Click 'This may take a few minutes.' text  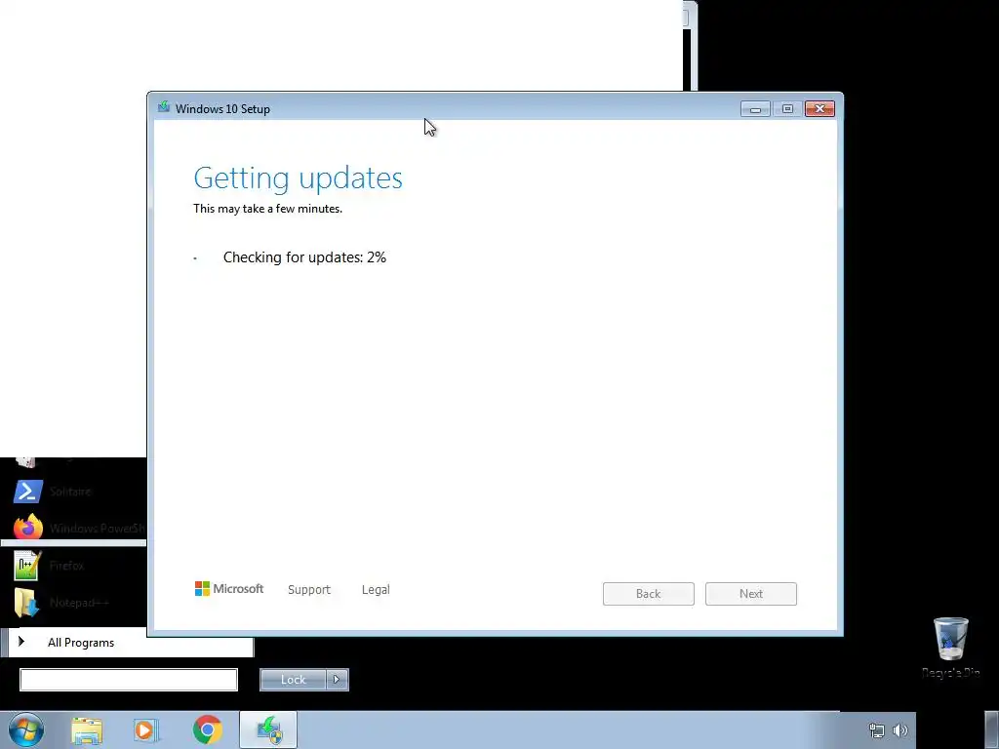[267, 209]
